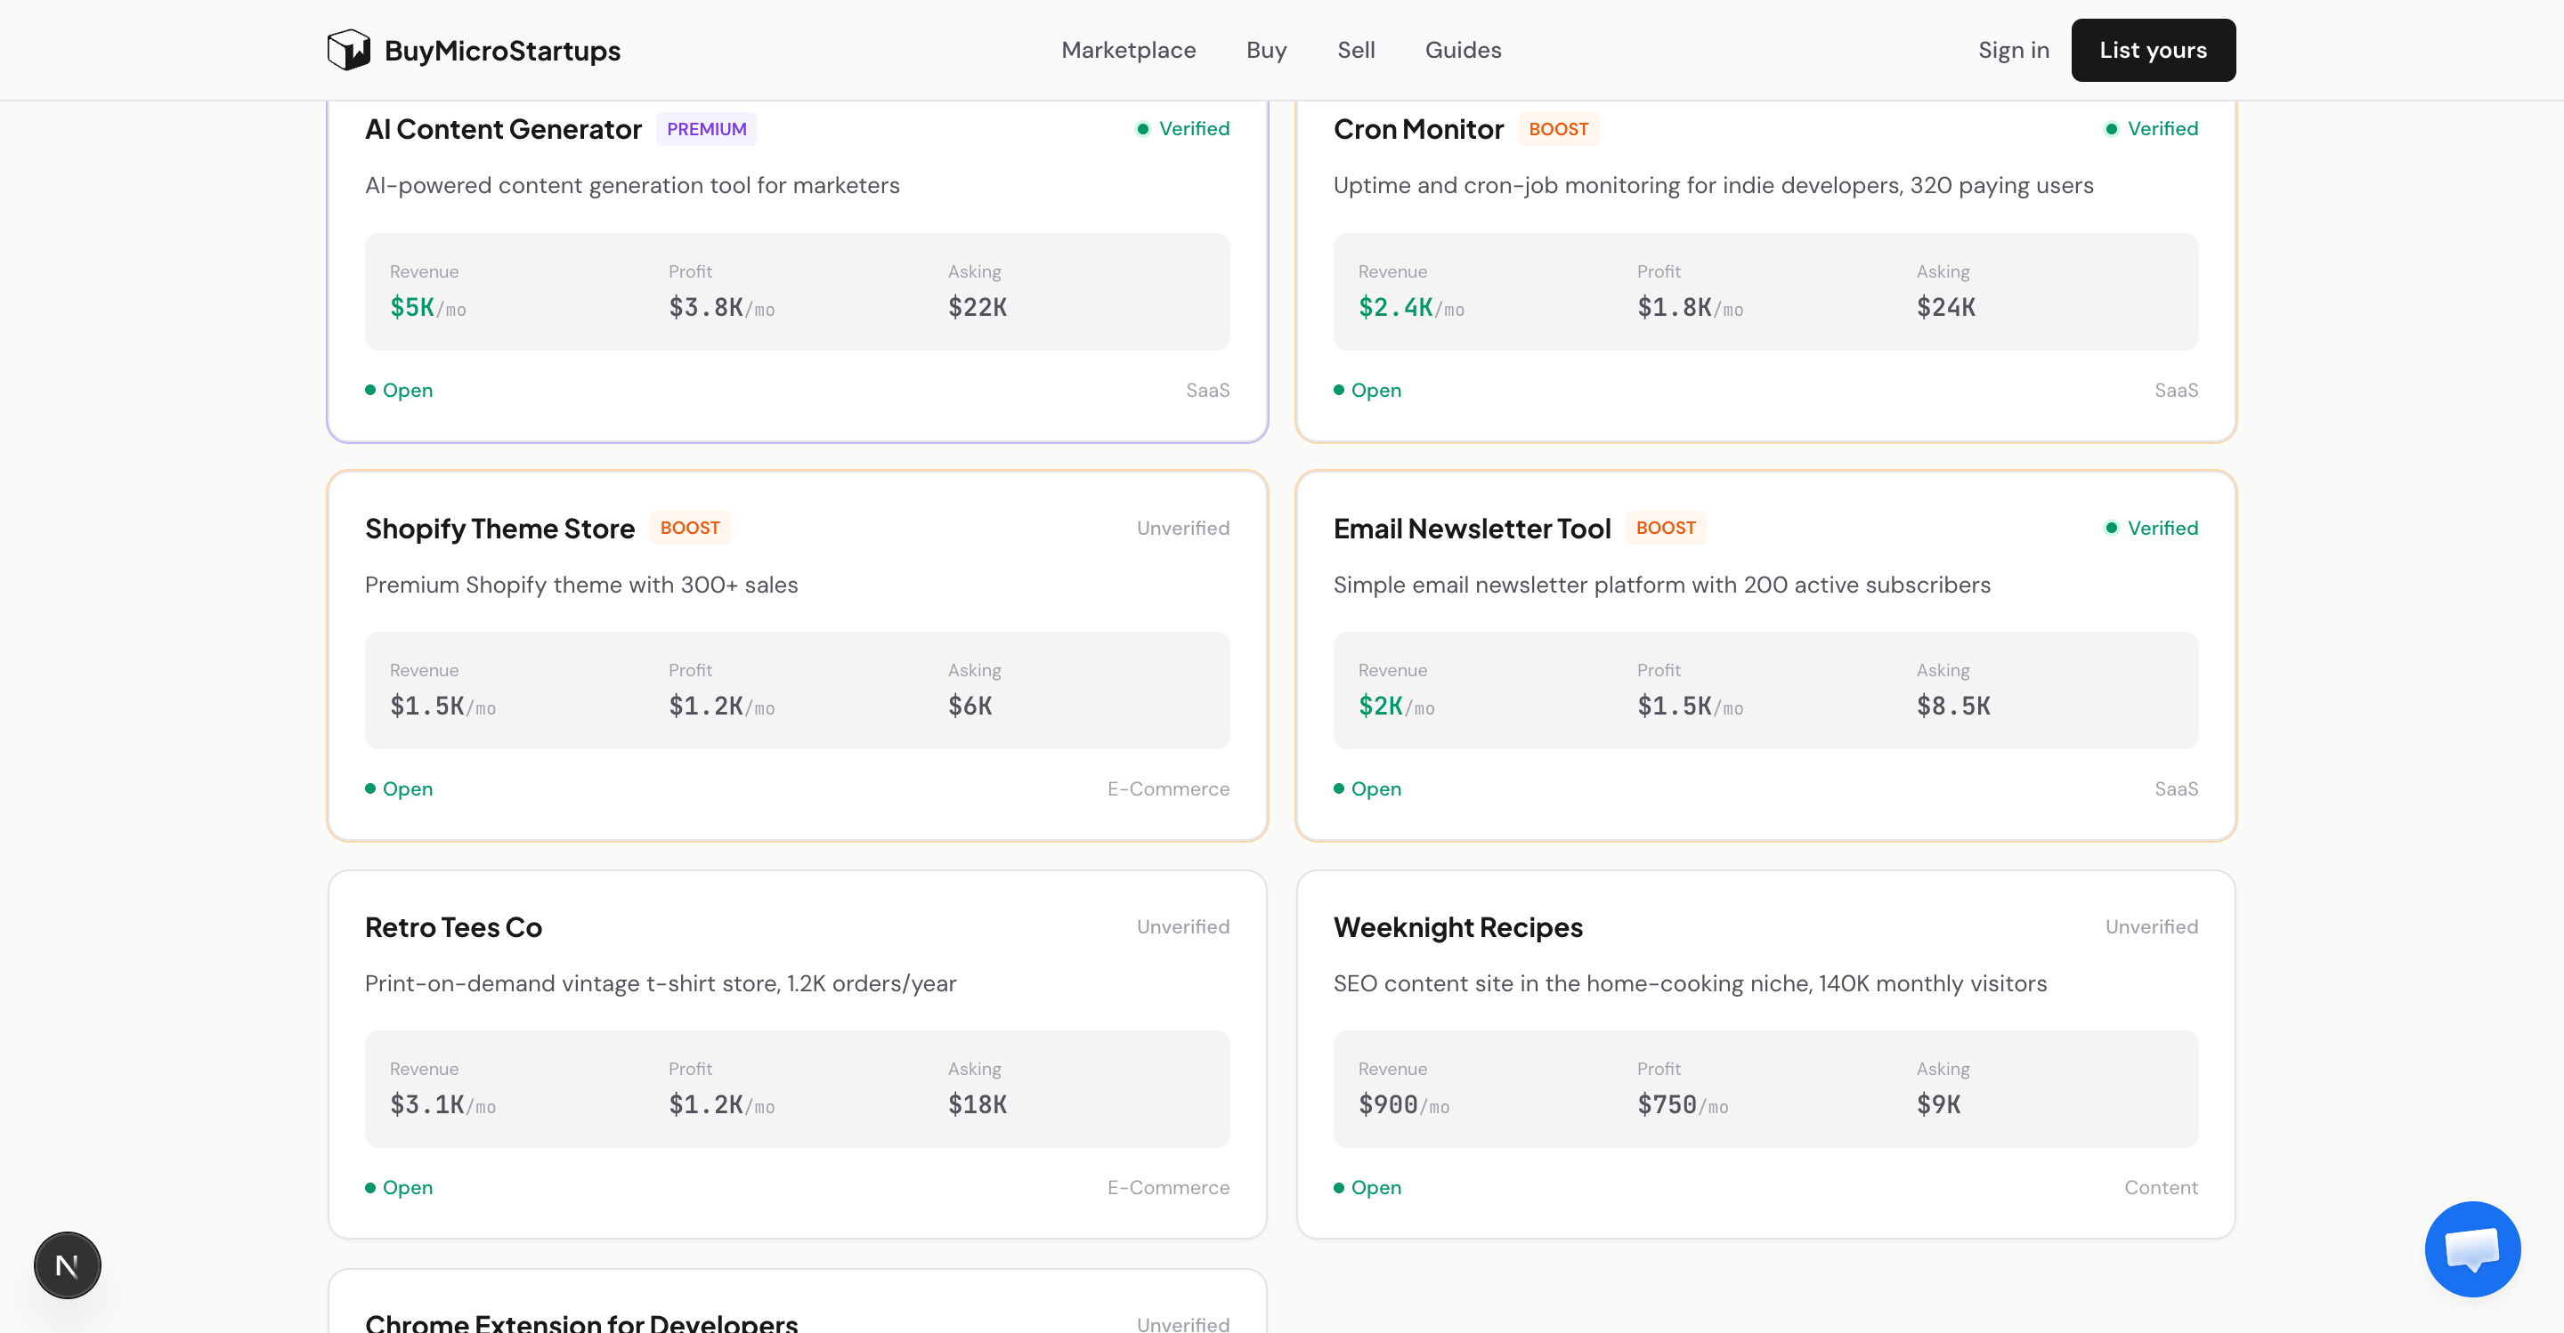Click the Print-on-demand vintage t-shirt store description

660,984
